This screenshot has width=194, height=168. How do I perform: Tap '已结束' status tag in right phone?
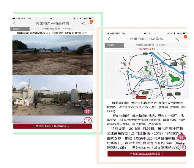[x=114, y=45]
